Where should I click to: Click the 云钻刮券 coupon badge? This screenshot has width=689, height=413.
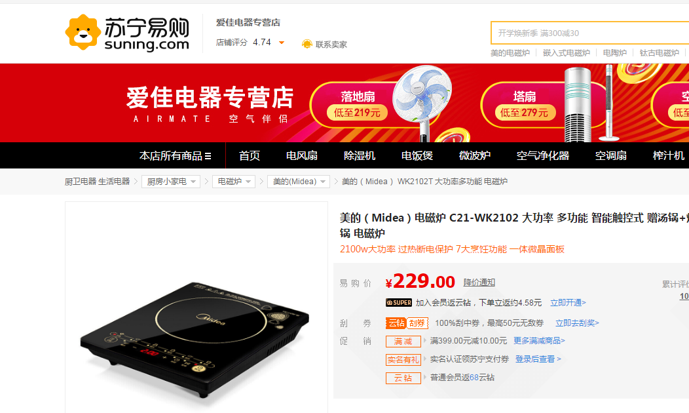click(x=407, y=323)
